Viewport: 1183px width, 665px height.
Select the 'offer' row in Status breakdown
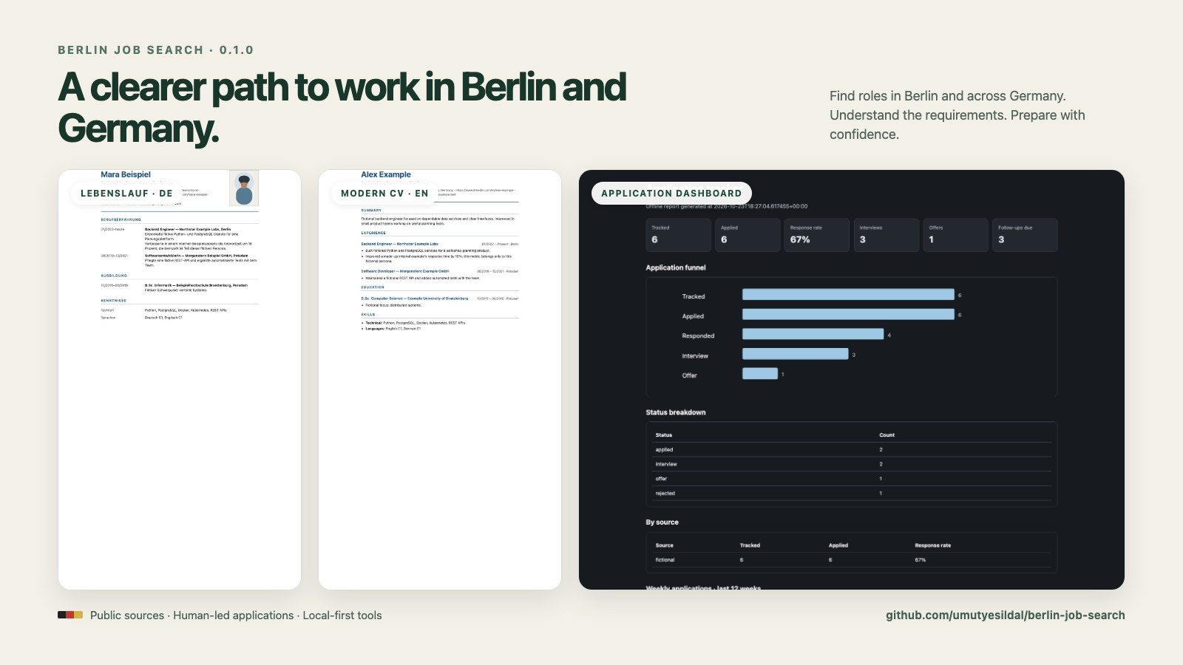pos(852,479)
